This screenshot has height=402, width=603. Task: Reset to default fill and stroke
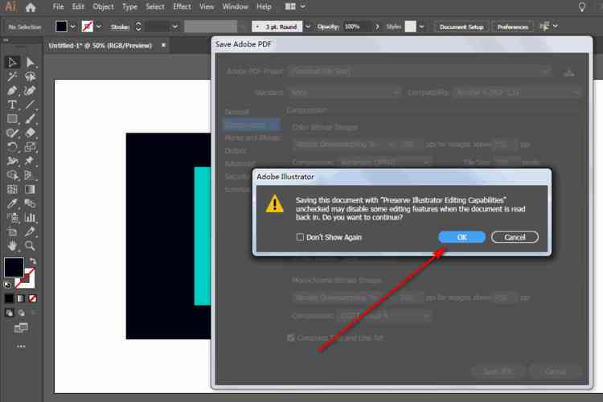(7, 285)
